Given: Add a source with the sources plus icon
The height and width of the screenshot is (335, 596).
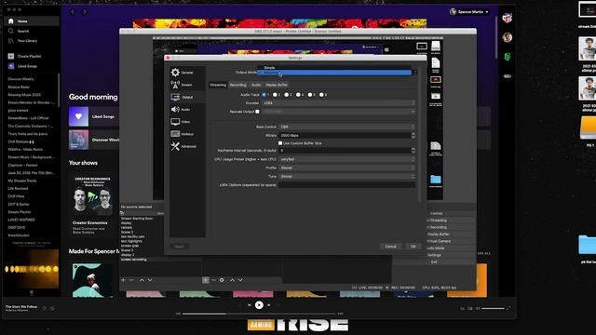Looking at the screenshot, I should tap(205, 280).
